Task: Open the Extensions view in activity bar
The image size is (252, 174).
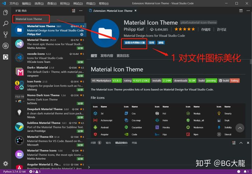Action: click(6, 57)
